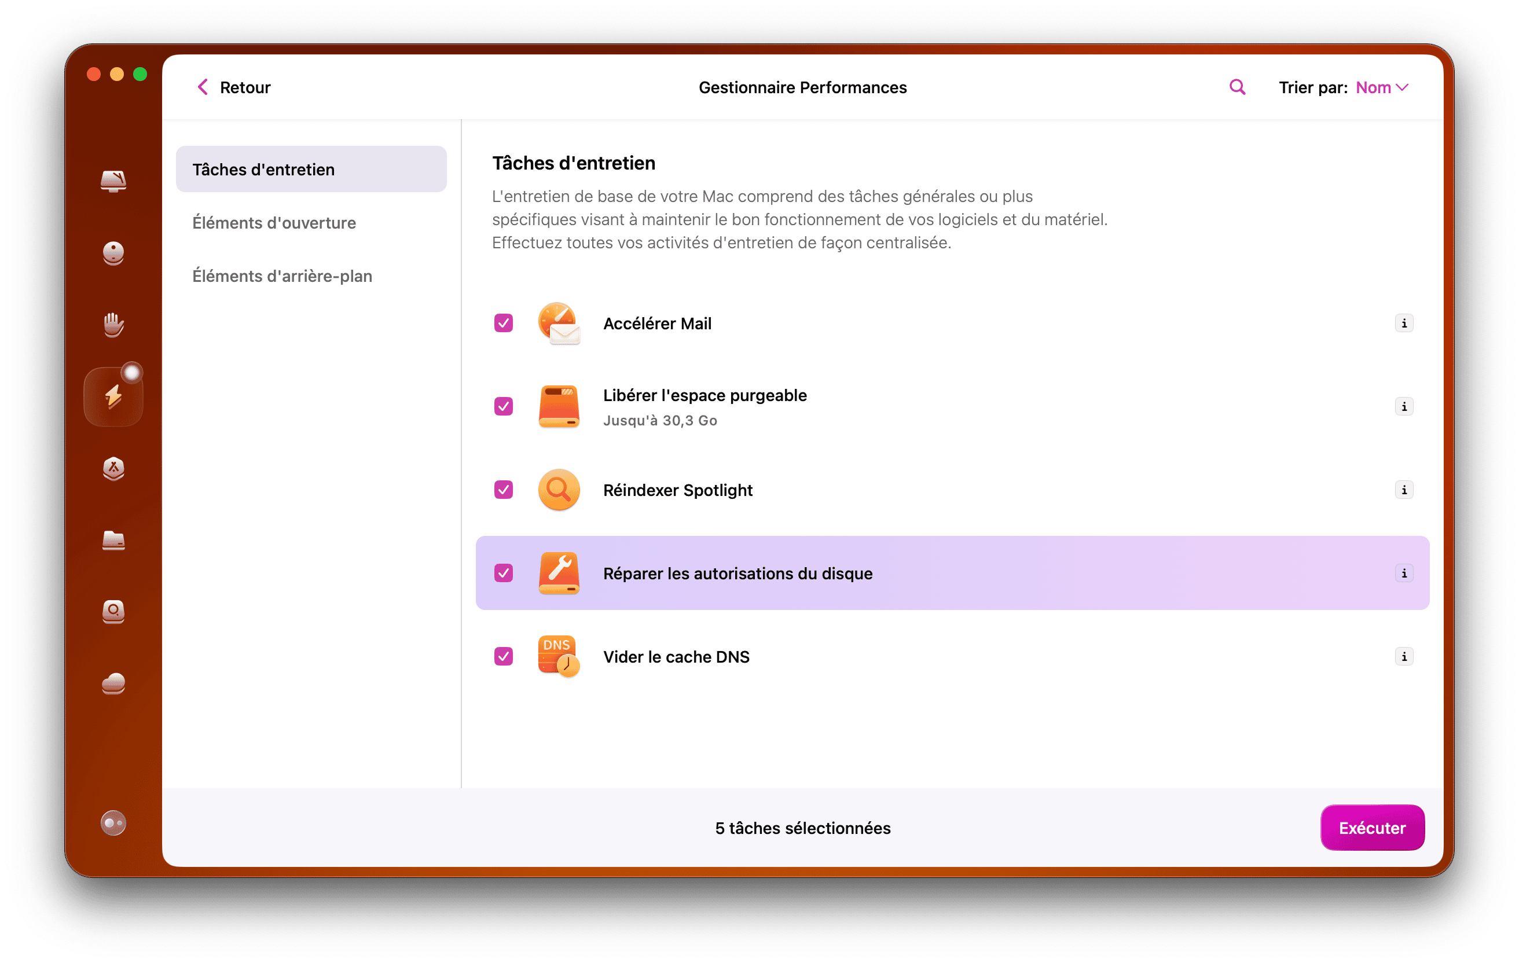Open the Applications module in the sidebar
This screenshot has width=1519, height=963.
[113, 469]
